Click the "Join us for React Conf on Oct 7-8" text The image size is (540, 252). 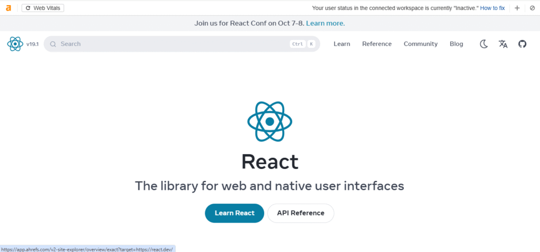click(249, 23)
